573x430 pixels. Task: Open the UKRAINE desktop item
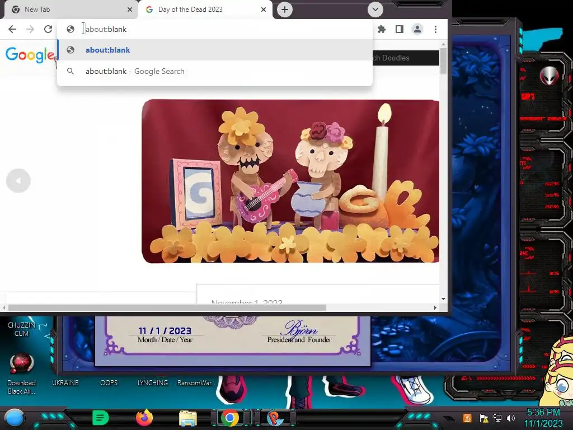pos(65,383)
